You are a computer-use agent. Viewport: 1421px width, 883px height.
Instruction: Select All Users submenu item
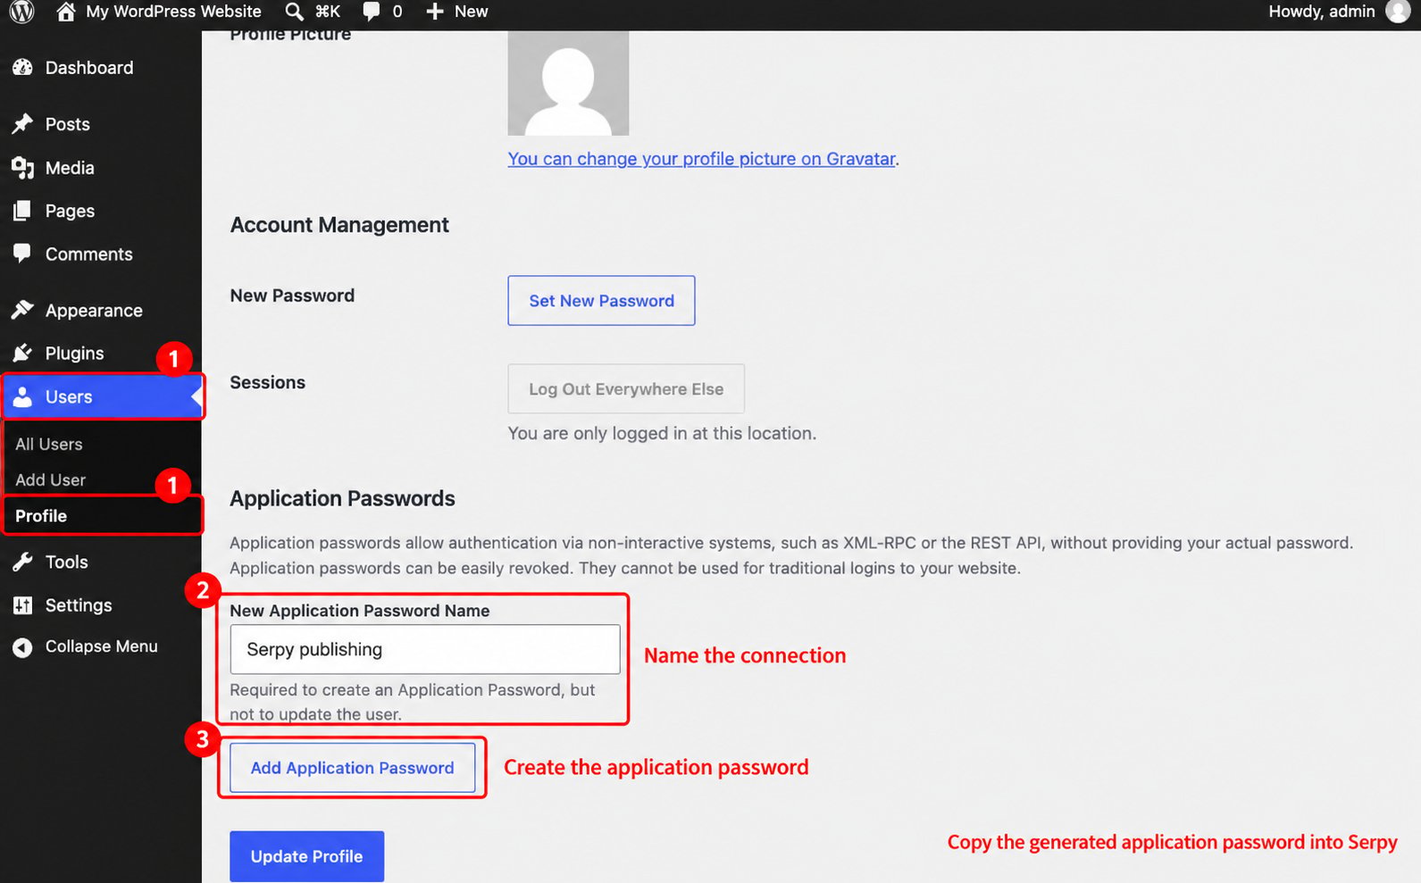pos(49,444)
